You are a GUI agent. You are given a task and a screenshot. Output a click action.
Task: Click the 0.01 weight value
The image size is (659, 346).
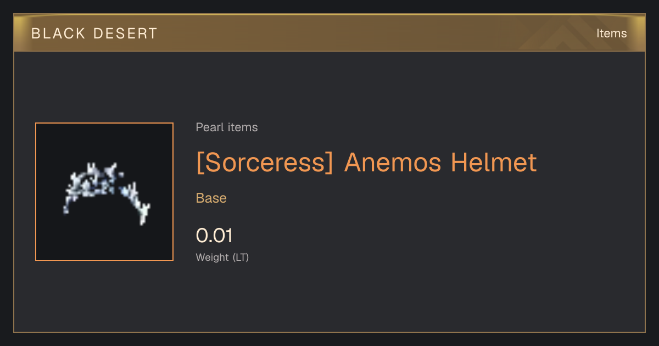pos(214,236)
